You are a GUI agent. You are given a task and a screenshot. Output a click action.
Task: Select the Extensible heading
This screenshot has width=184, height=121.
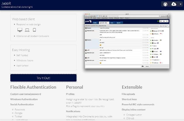coord(132,87)
